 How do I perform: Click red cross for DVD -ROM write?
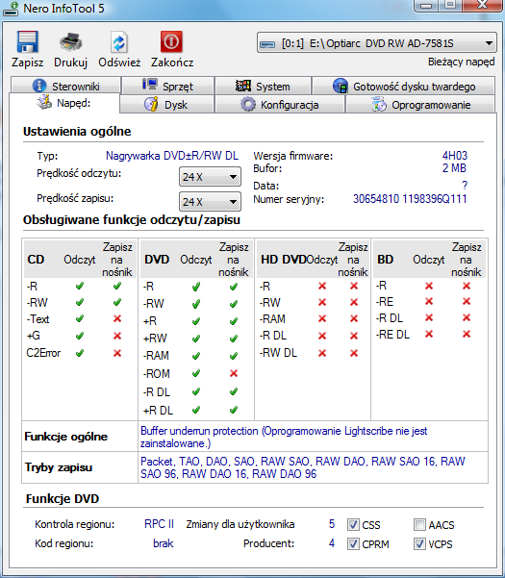(x=234, y=373)
